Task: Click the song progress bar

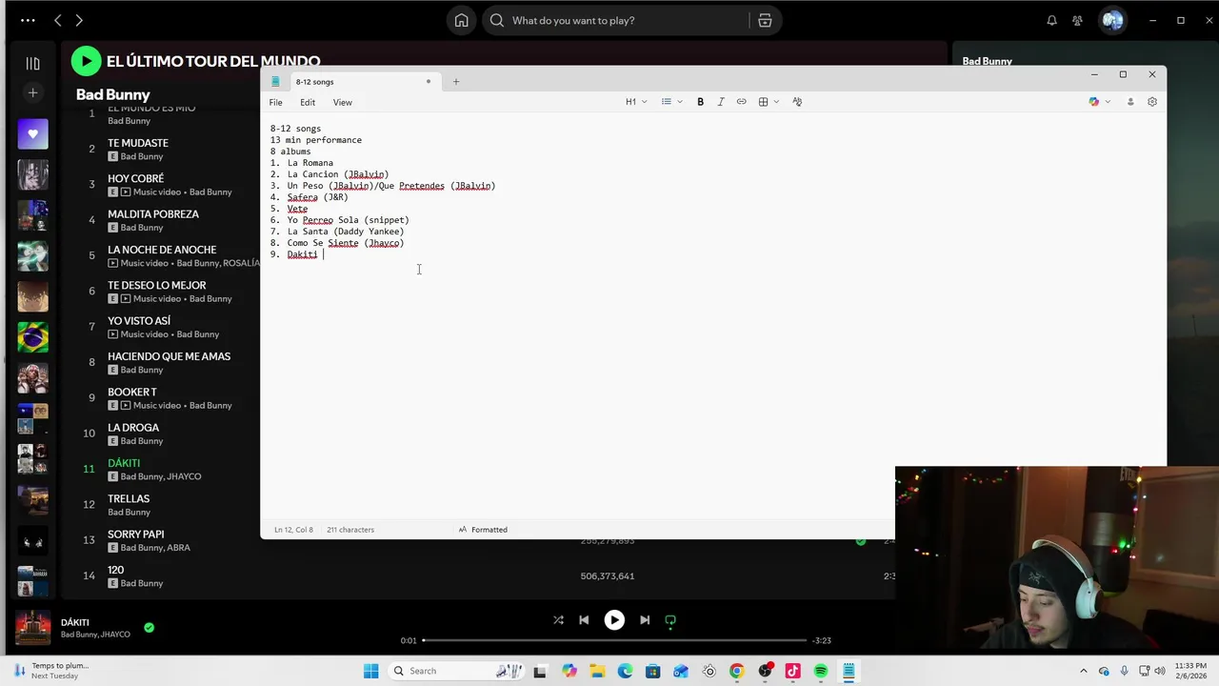Action: pyautogui.click(x=614, y=640)
